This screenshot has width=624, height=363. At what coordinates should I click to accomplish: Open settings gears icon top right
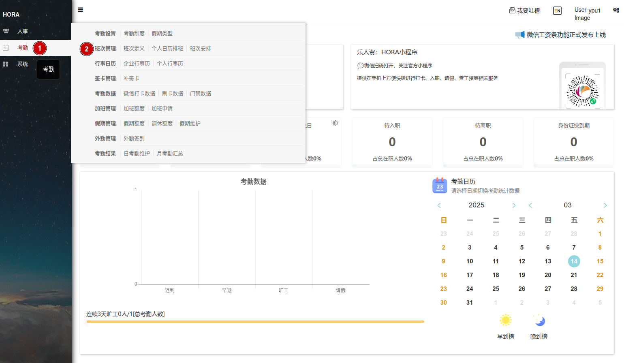616,11
